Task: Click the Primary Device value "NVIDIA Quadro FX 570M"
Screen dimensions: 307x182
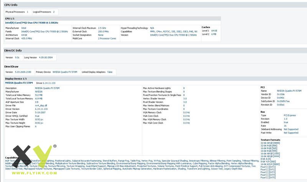Action: [x=65, y=72]
